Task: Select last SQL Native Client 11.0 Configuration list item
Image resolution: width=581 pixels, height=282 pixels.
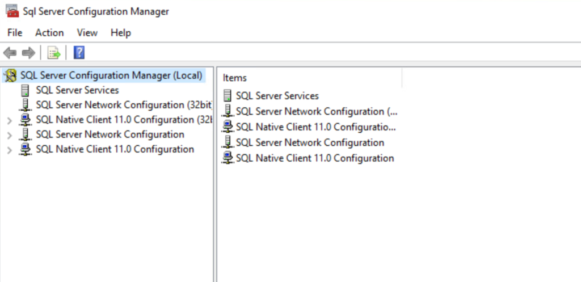Action: click(x=314, y=158)
